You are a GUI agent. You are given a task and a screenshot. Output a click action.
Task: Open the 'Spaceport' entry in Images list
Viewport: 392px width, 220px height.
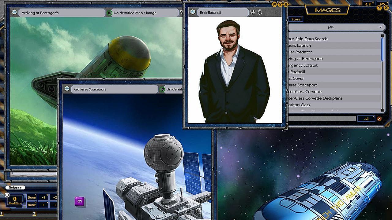tap(334, 85)
